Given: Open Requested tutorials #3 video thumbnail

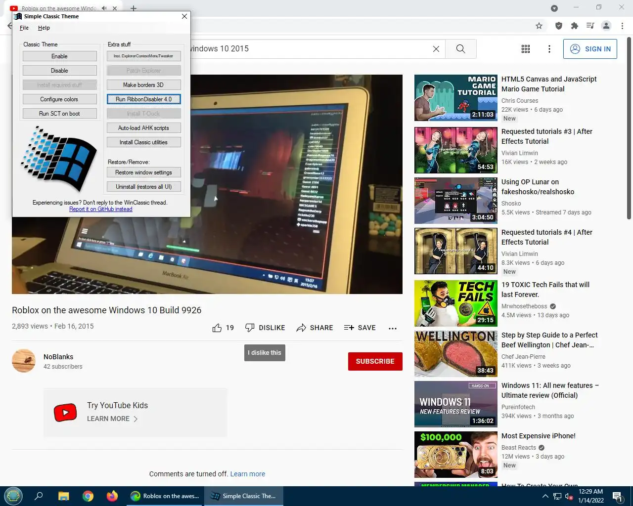Looking at the screenshot, I should pyautogui.click(x=456, y=150).
